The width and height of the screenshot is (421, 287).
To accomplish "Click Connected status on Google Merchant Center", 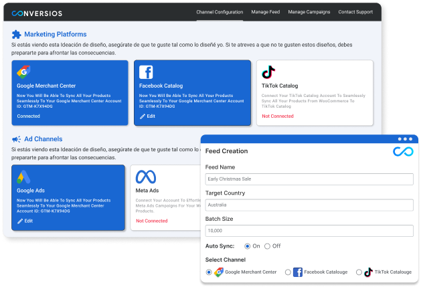I will (29, 116).
